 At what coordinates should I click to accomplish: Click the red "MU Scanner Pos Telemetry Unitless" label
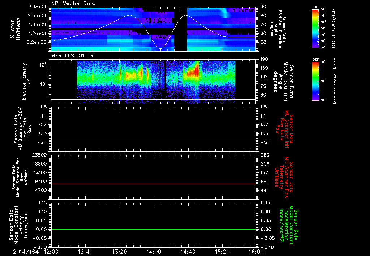tap(285, 177)
